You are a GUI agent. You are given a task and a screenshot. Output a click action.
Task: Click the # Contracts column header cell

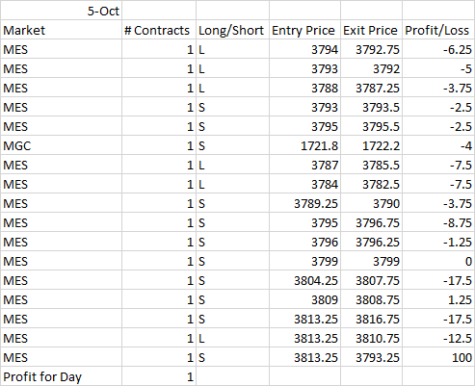click(159, 30)
